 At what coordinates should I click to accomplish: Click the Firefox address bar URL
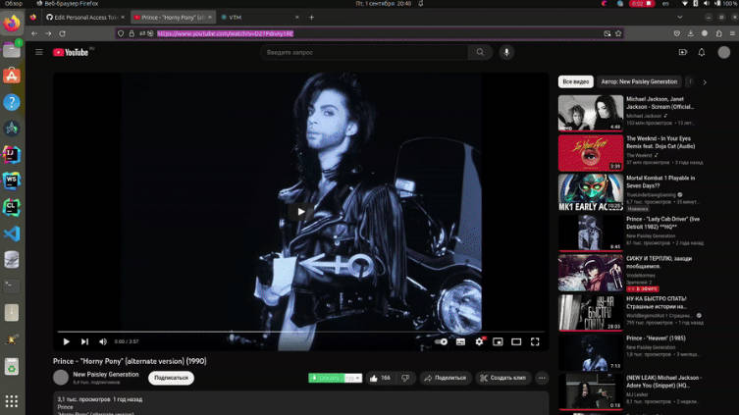pos(226,34)
